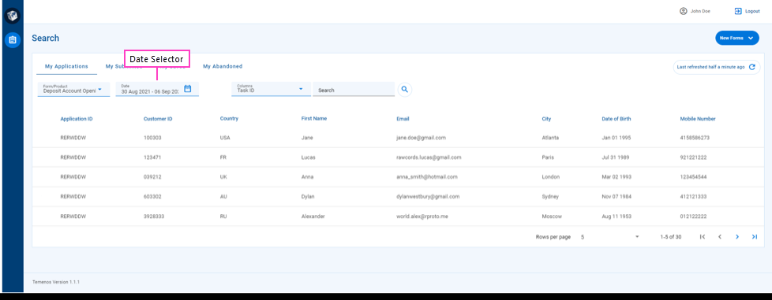Switch to My Applications tab

click(66, 66)
